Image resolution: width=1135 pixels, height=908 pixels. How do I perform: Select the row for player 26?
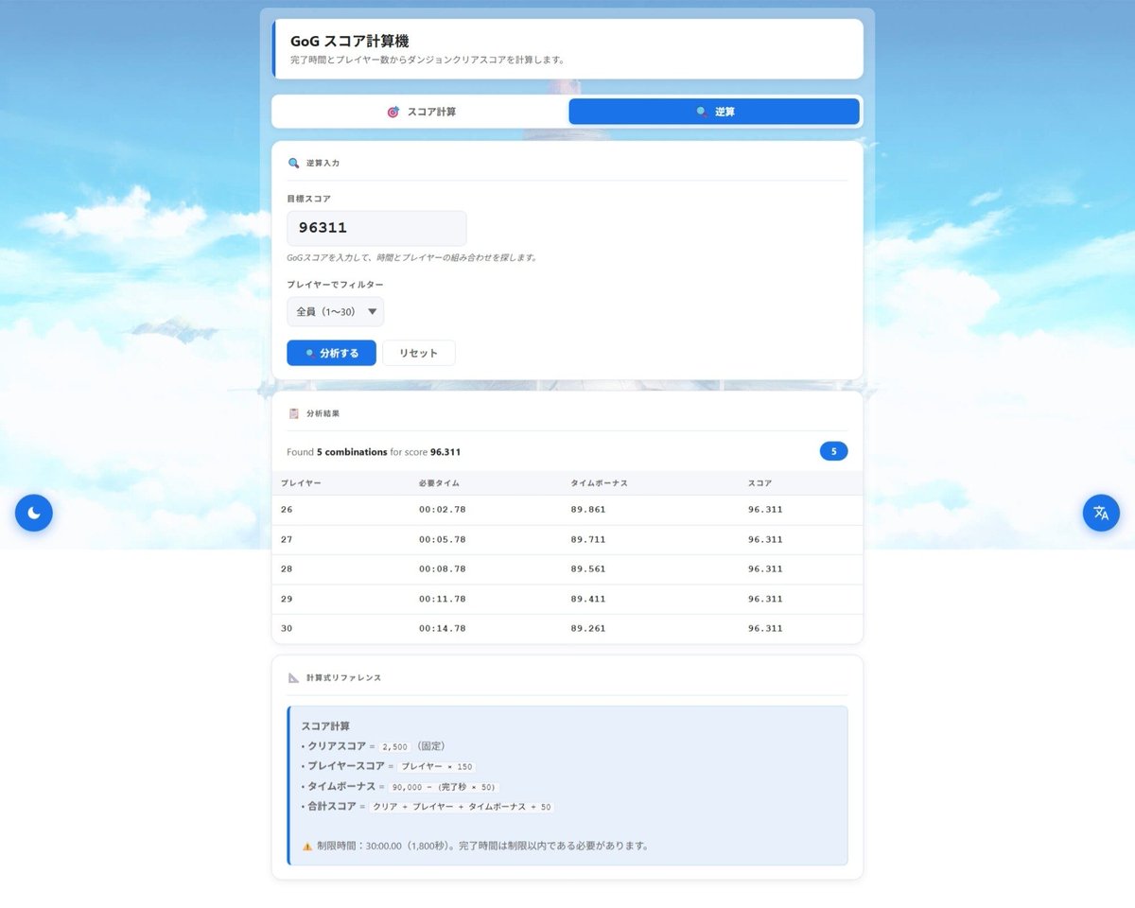click(567, 510)
